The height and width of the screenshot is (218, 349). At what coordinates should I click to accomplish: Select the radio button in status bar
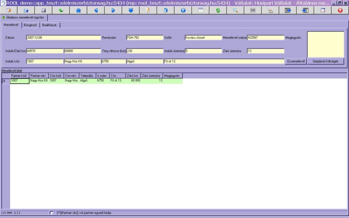point(52,213)
